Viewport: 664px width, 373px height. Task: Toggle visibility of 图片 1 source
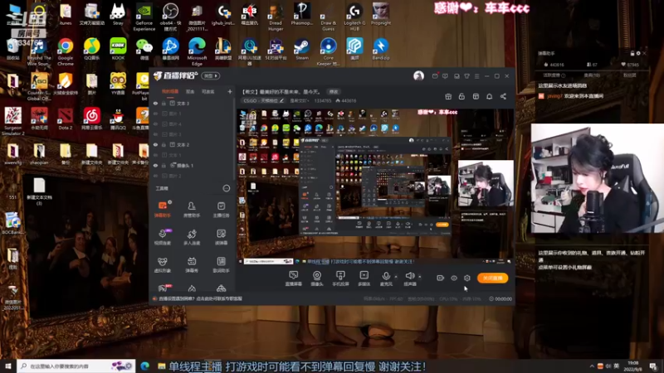pos(155,114)
